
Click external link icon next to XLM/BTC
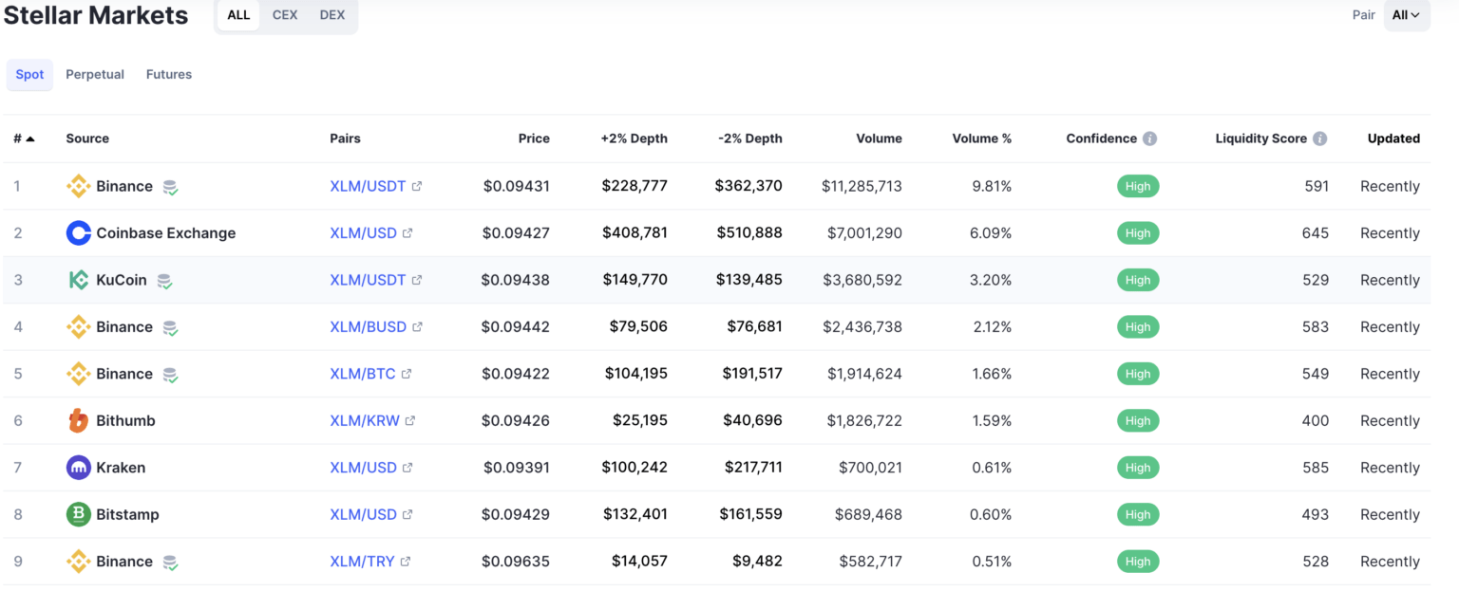click(407, 374)
